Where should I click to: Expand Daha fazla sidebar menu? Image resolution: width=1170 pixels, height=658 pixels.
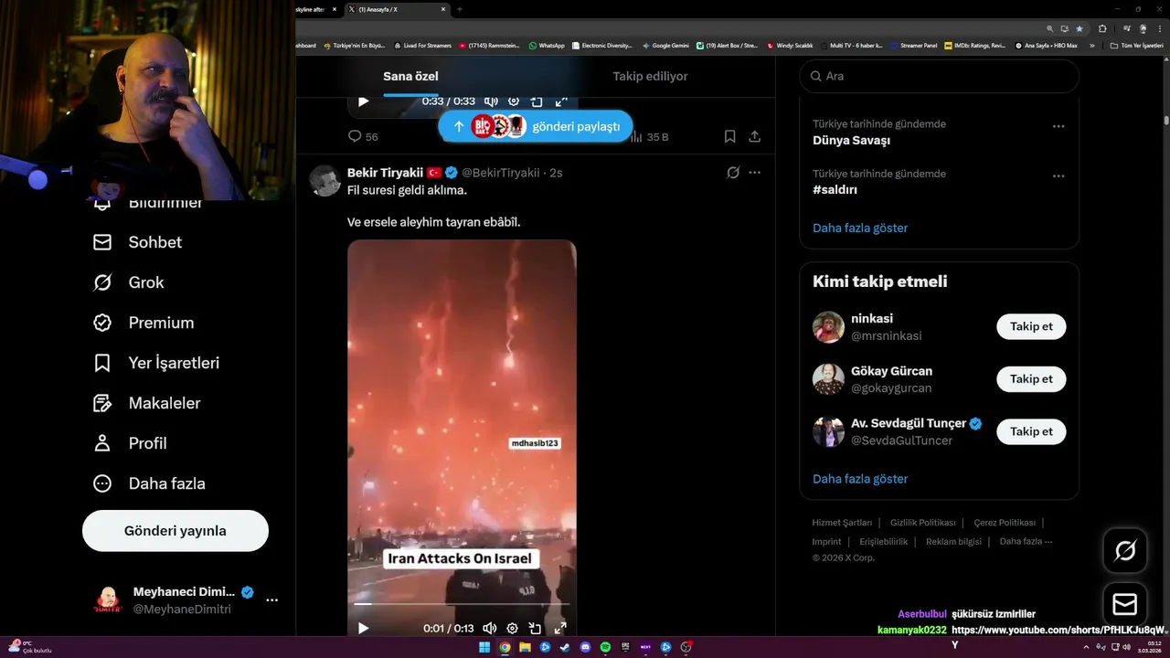coord(149,483)
